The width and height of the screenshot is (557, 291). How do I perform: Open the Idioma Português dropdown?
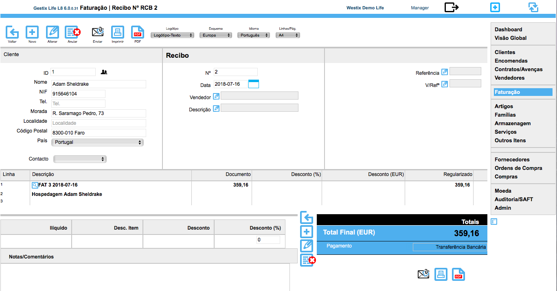(254, 35)
